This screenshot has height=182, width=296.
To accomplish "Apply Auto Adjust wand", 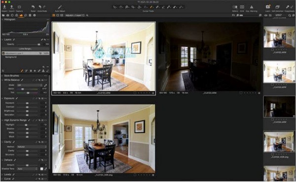I will (60, 7).
